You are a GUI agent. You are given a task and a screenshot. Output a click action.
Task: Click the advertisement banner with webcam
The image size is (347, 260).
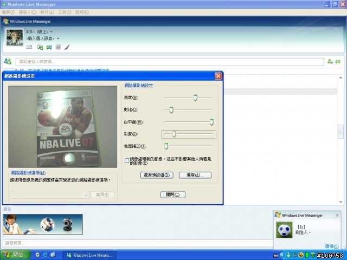coord(43,224)
